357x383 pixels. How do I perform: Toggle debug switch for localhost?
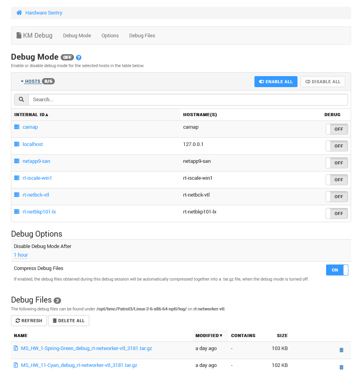tap(336, 146)
